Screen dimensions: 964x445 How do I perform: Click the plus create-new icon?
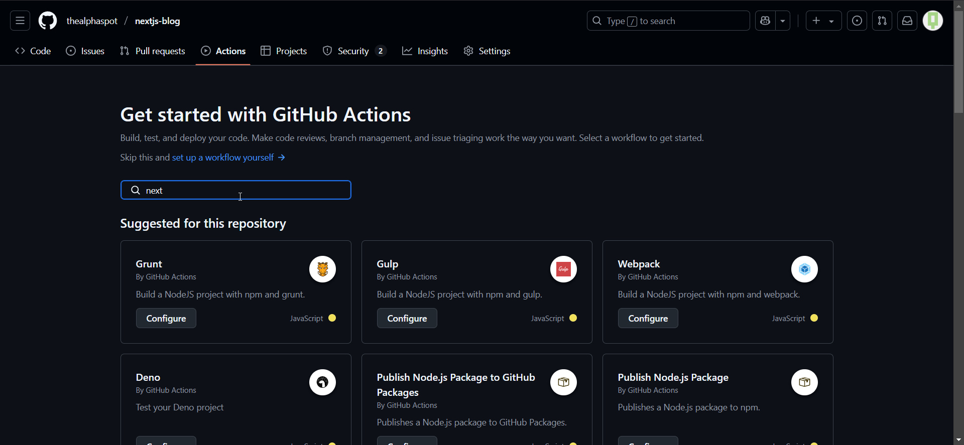click(x=816, y=21)
